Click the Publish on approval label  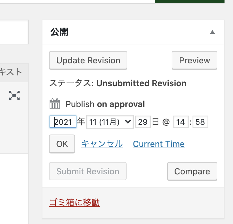point(105,104)
